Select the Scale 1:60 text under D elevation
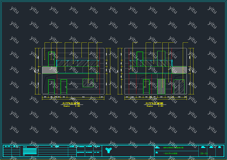This screenshot has width=227, height=160. [155, 106]
